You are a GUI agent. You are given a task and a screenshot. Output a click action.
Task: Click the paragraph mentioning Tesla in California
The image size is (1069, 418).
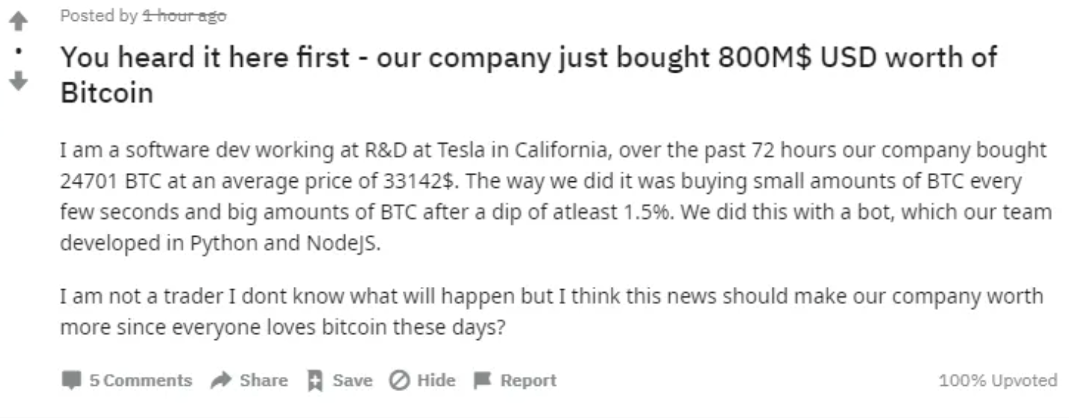click(x=554, y=197)
